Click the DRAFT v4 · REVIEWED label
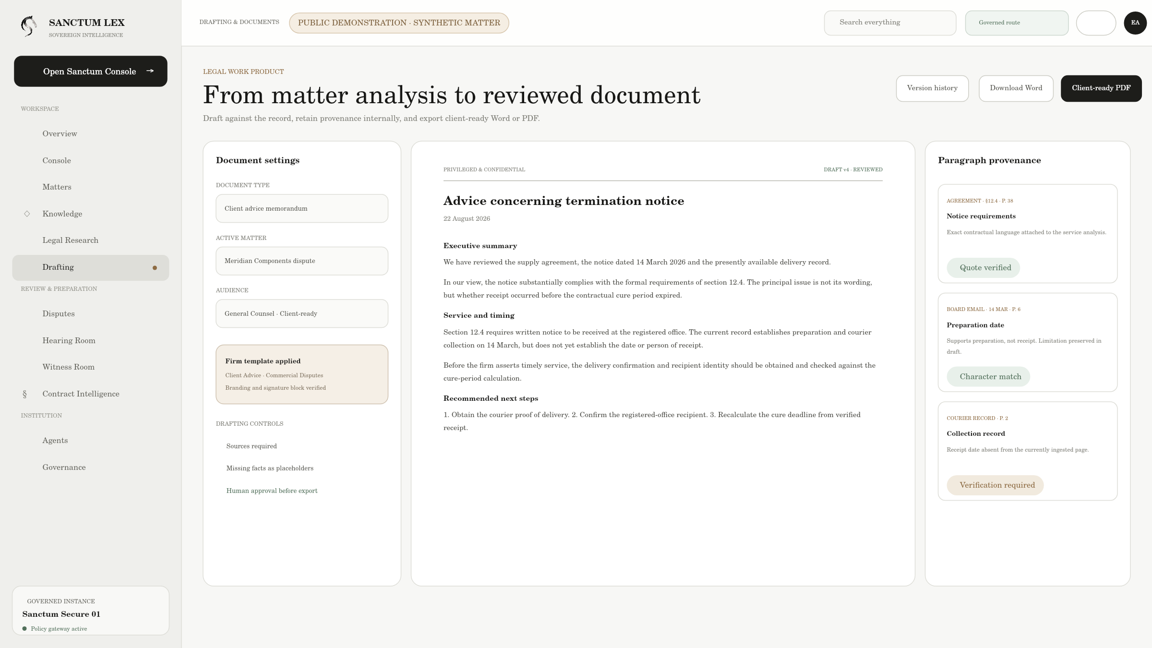 853,170
